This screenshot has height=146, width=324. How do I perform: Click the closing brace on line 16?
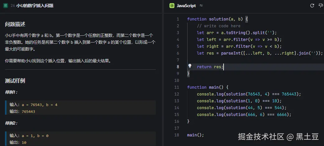coord(188,121)
